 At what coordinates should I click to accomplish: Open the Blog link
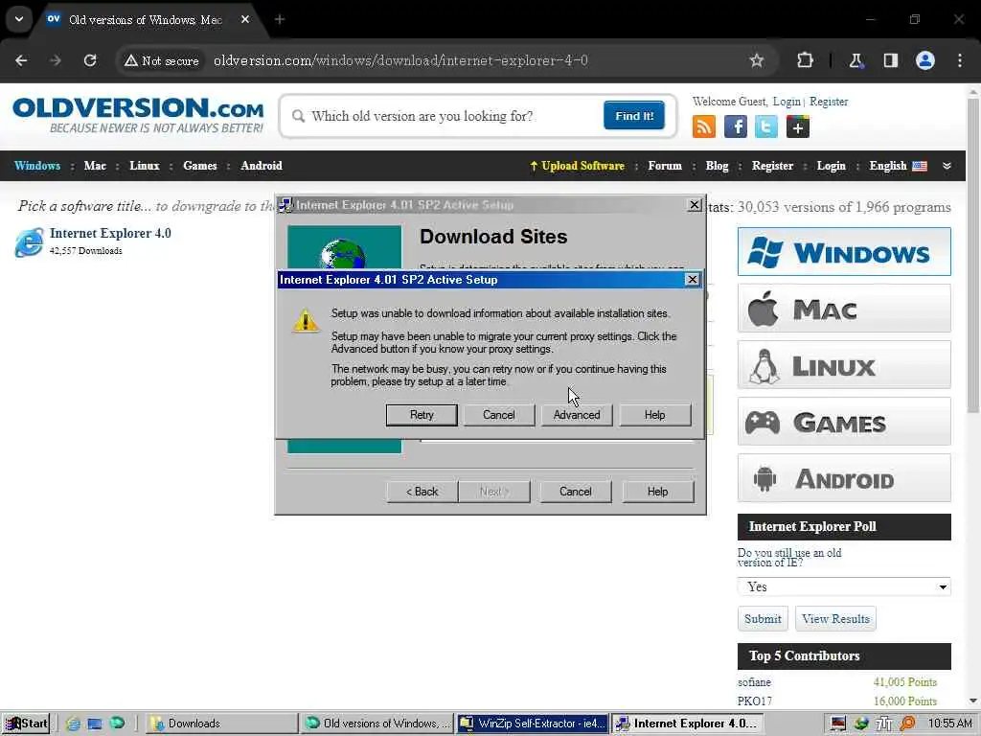coord(717,166)
